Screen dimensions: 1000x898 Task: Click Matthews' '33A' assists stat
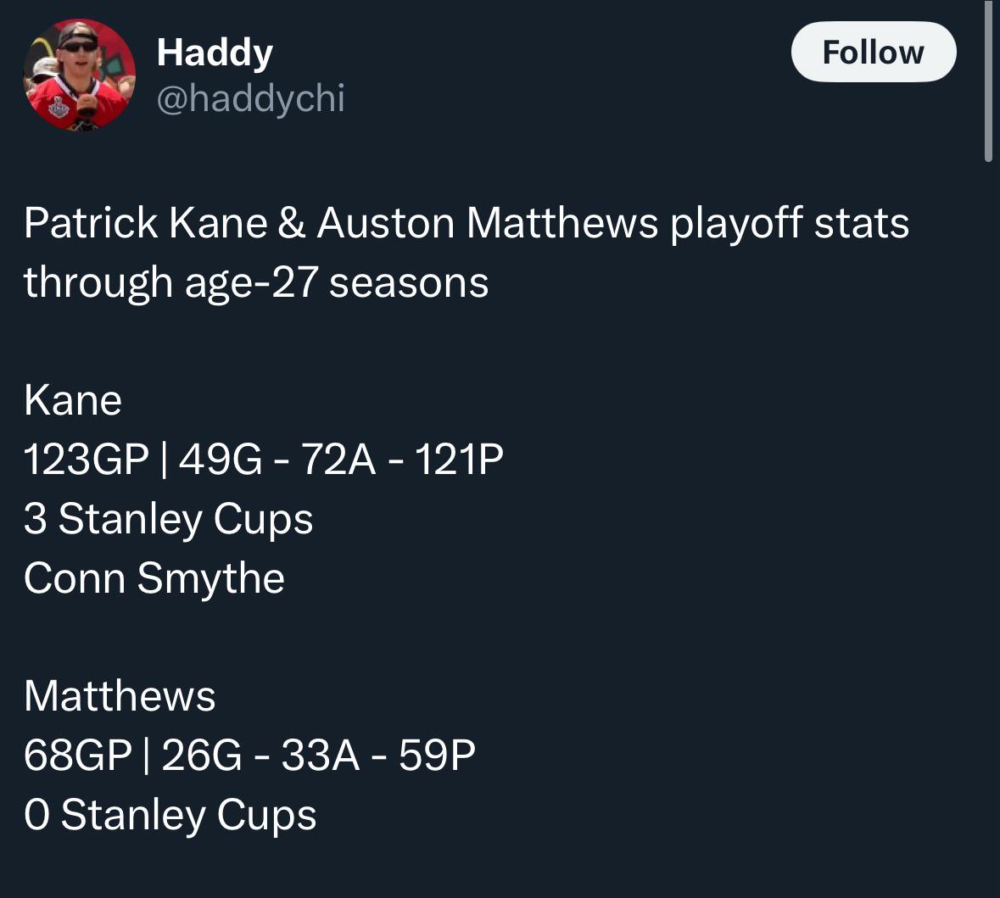[320, 756]
